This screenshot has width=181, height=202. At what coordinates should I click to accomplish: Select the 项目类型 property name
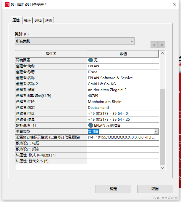(x=51, y=131)
